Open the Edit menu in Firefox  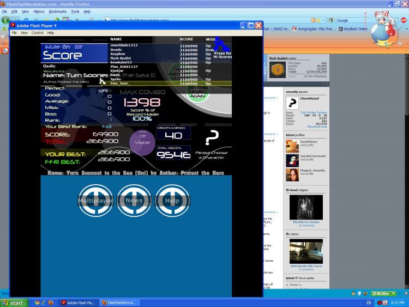point(14,11)
